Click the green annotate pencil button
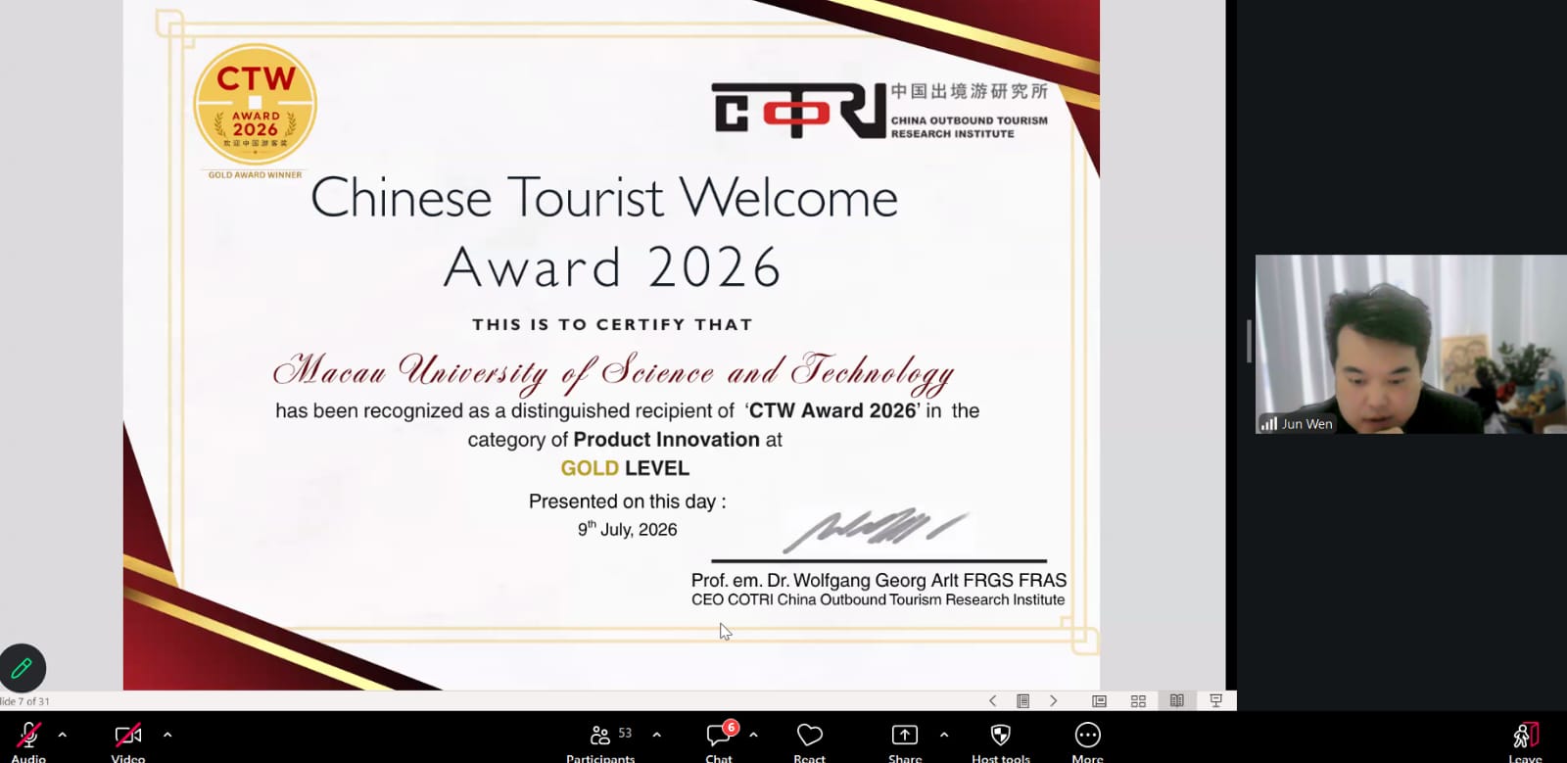 click(x=22, y=668)
